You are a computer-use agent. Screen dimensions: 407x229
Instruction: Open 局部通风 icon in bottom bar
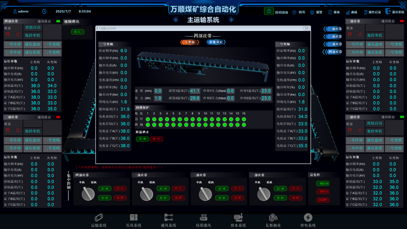pyautogui.click(x=203, y=217)
